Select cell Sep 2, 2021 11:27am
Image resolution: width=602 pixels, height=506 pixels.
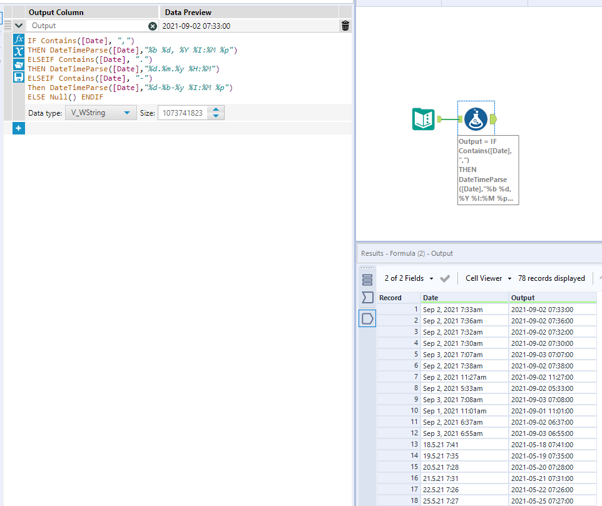[x=464, y=377]
